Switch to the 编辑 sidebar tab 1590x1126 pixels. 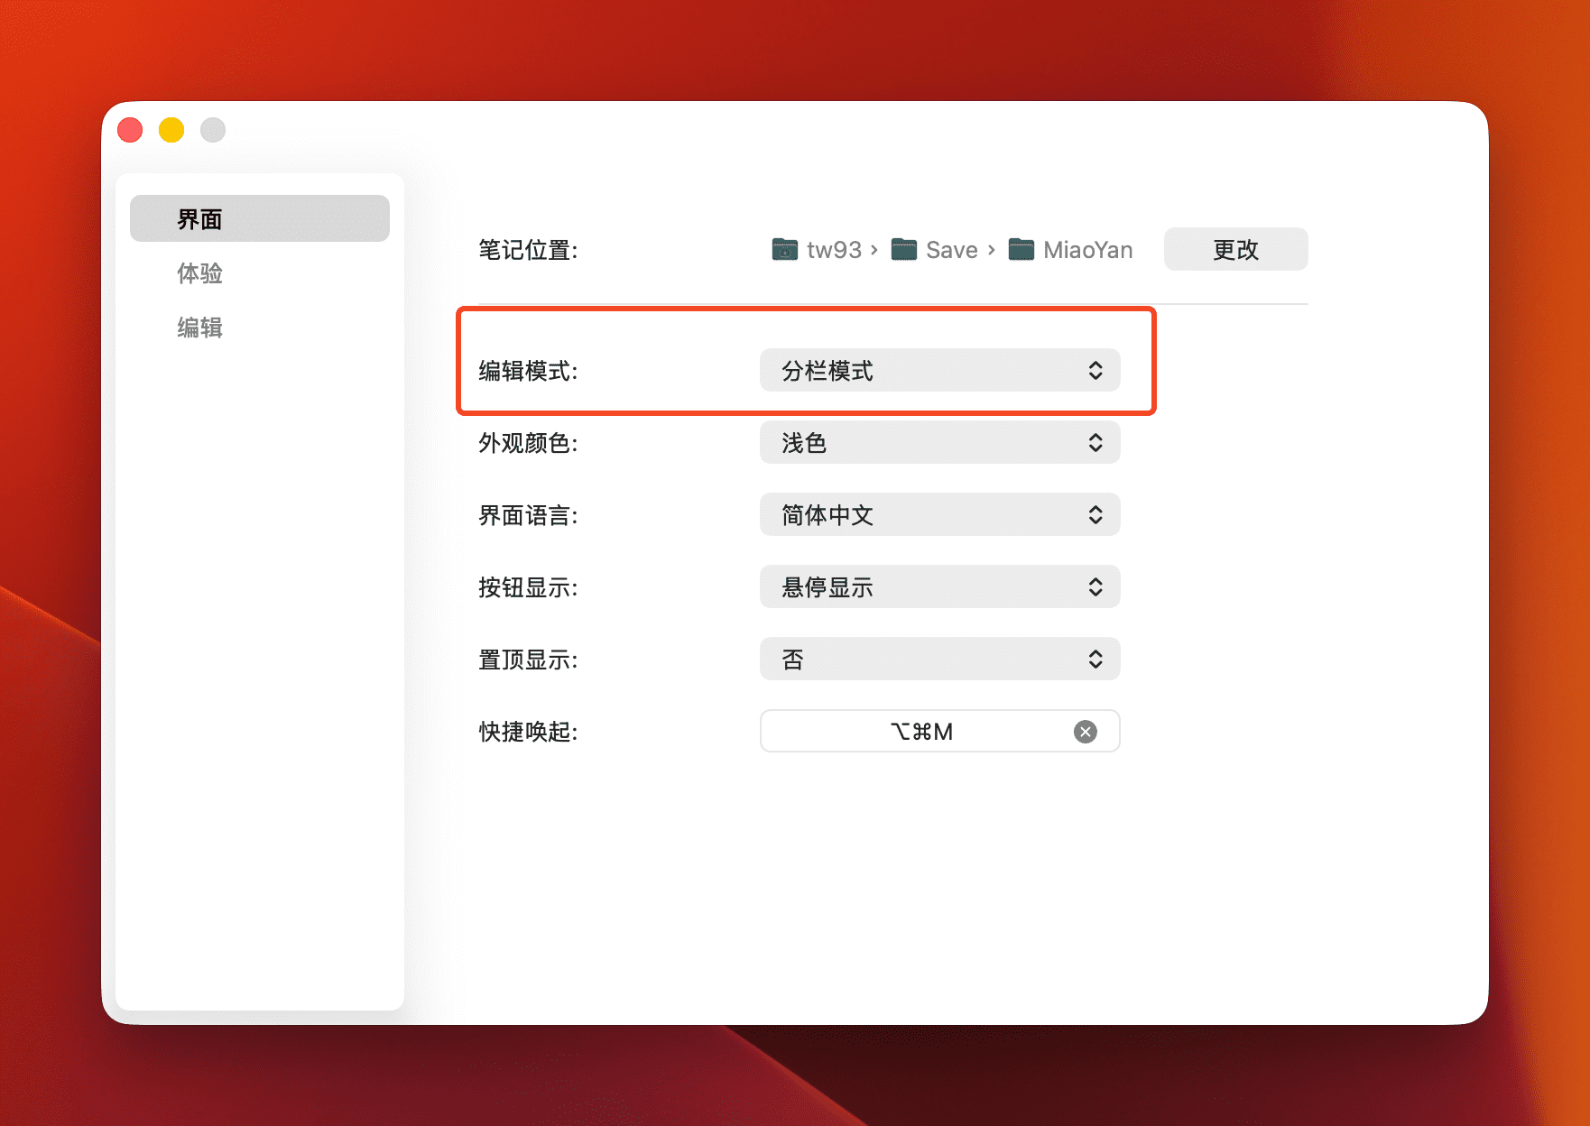tap(200, 328)
